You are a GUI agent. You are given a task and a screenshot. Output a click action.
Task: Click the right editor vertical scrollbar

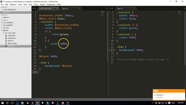185,38
